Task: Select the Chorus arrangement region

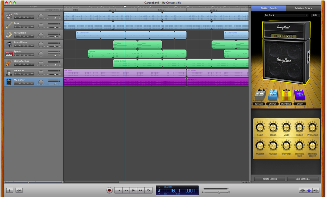Action: pyautogui.click(x=162, y=10)
